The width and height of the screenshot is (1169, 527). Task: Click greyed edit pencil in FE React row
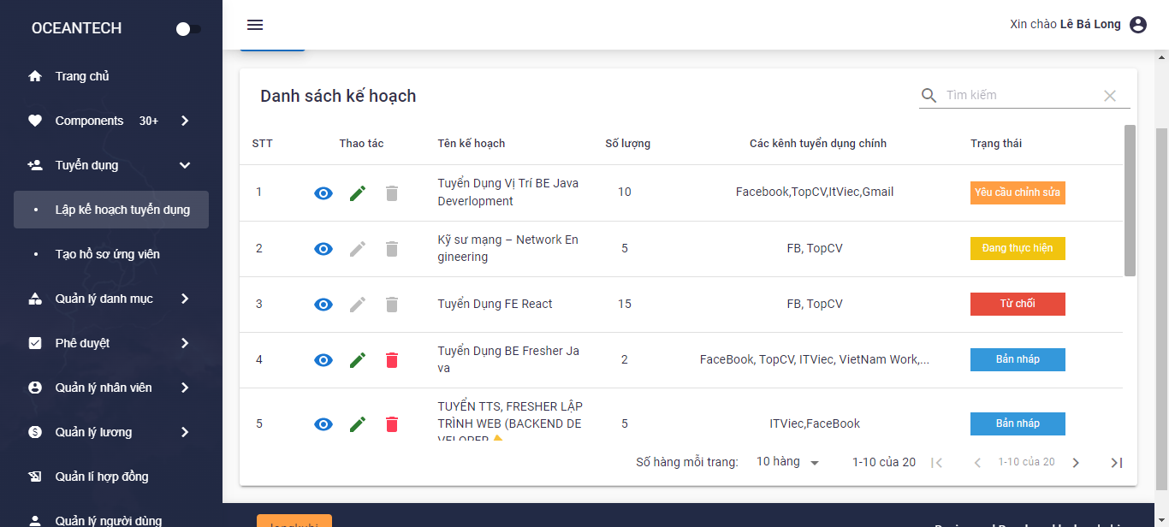click(x=358, y=305)
